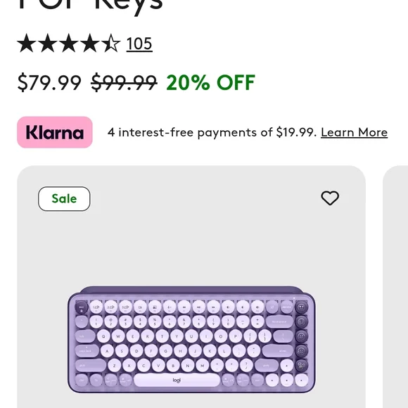Image resolution: width=408 pixels, height=408 pixels.
Task: Click the top emoji key on keyboard
Action: click(301, 307)
